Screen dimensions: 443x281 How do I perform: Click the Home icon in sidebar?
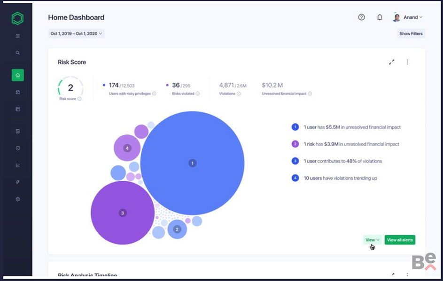point(17,75)
